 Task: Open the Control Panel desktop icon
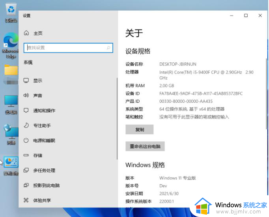click(x=11, y=166)
